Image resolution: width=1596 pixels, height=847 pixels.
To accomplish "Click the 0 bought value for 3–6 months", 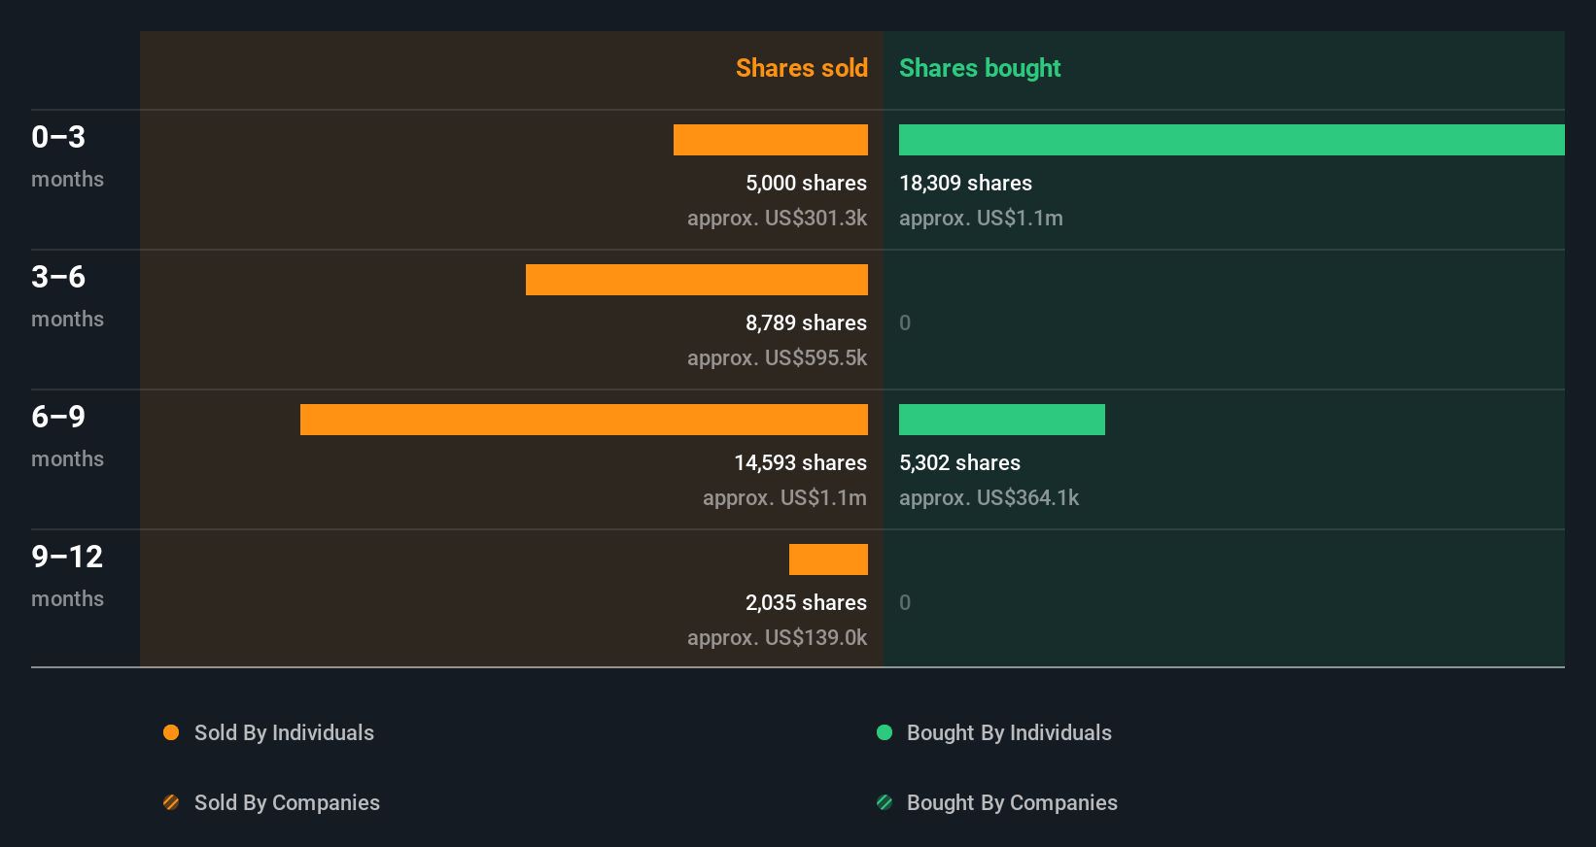I will tap(905, 322).
